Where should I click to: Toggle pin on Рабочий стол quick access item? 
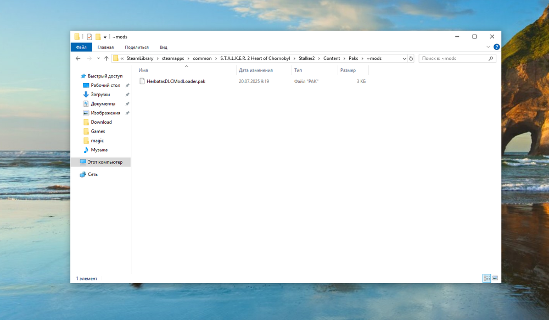(127, 86)
